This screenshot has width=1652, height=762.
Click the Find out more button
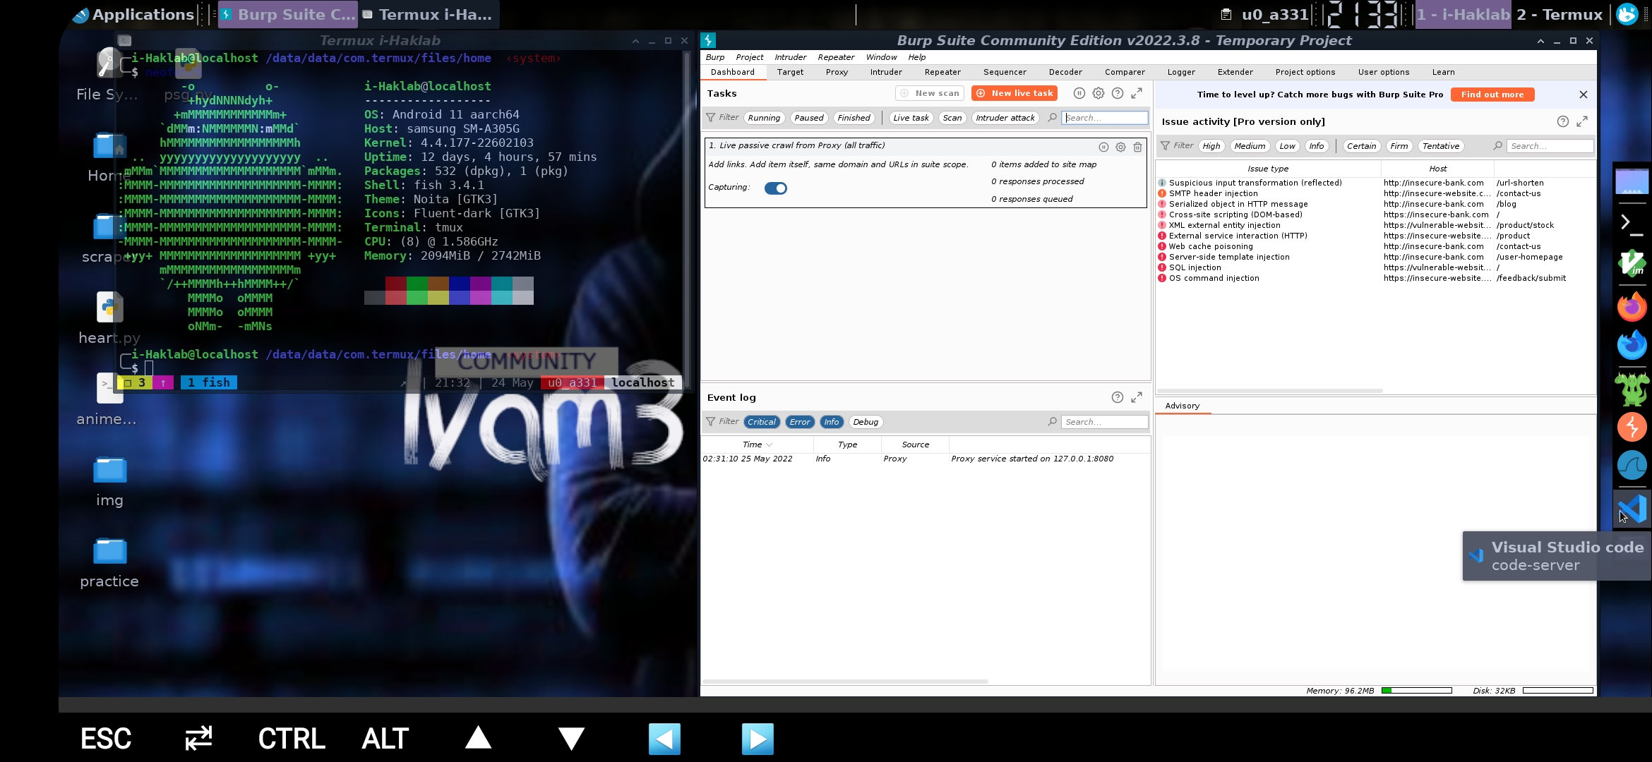[x=1492, y=95]
